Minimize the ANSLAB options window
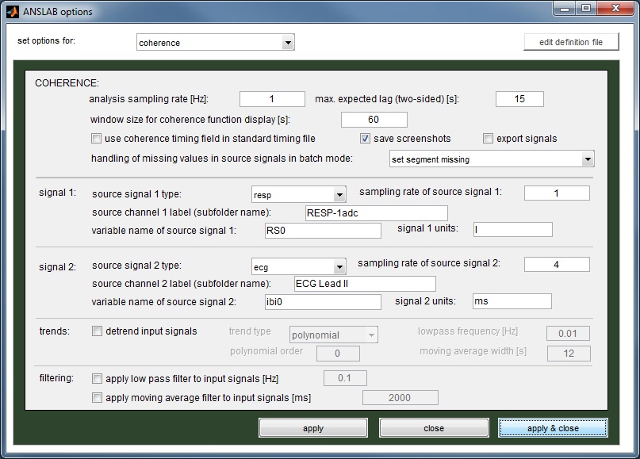This screenshot has height=459, width=640. point(565,9)
